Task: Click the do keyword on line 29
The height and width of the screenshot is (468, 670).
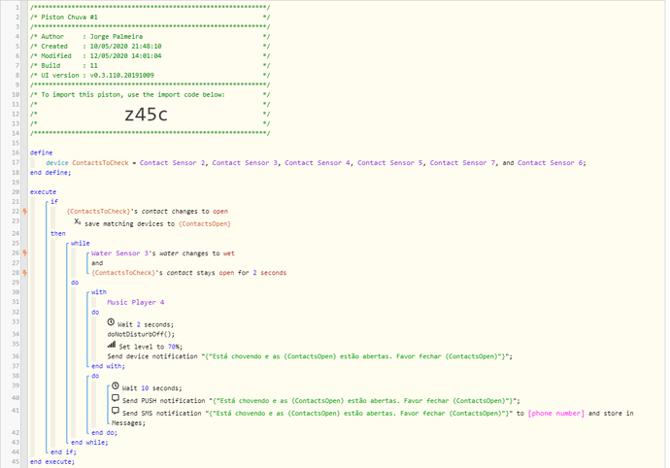Action: [75, 283]
